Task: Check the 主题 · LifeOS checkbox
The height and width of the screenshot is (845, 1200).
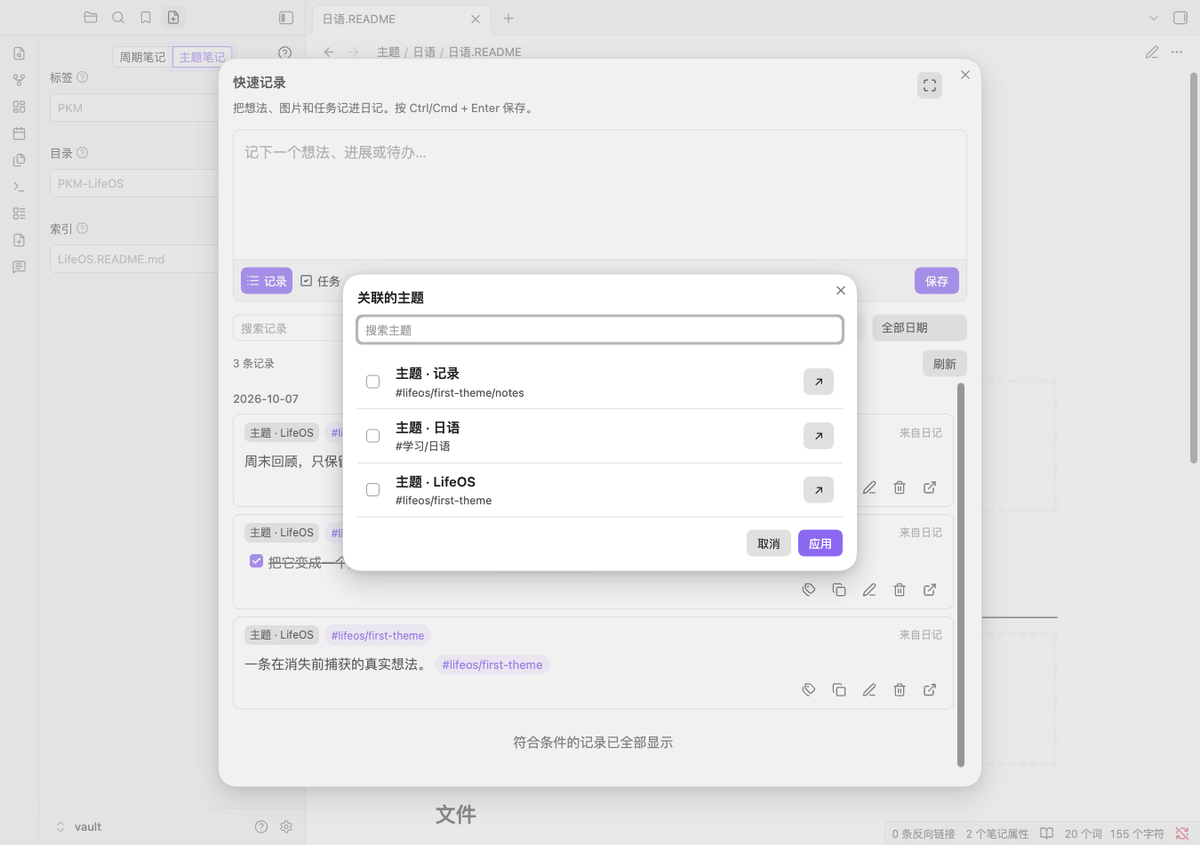Action: coord(373,490)
